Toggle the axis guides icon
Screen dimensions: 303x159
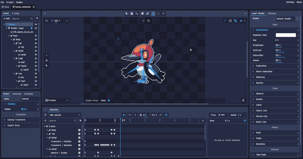(x=225, y=21)
